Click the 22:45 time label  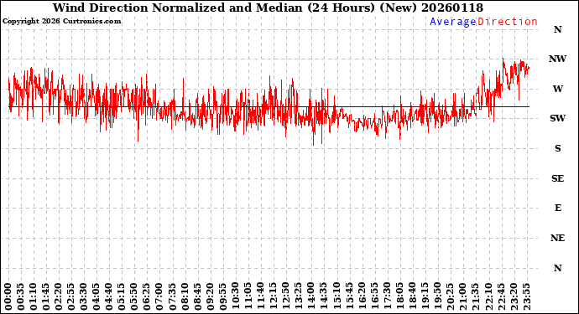click(501, 297)
